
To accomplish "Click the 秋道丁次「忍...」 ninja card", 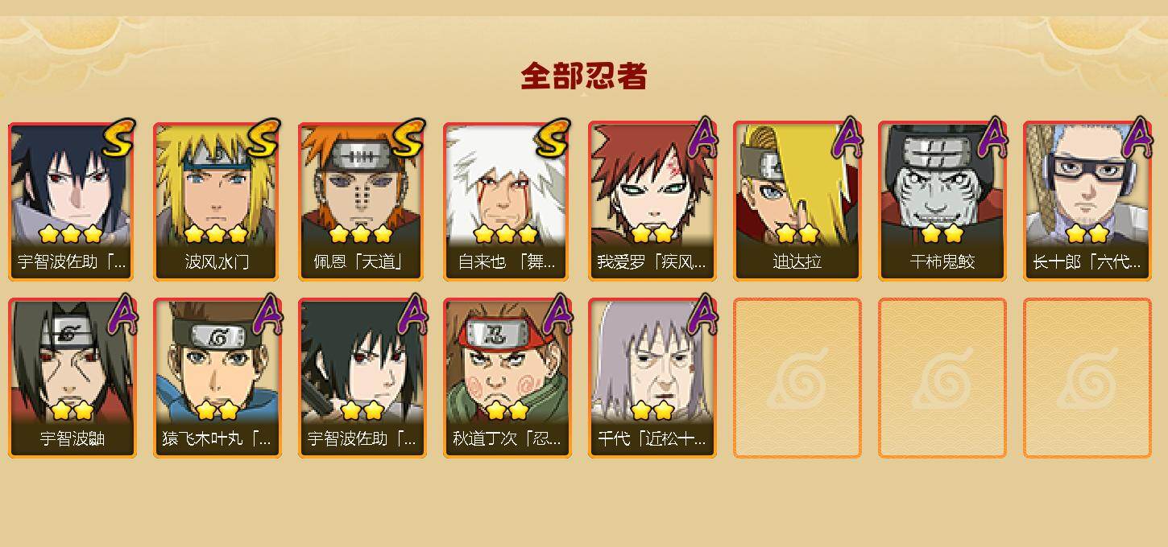I will [507, 378].
